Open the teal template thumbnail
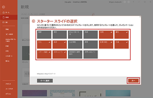The height and width of the screenshot is (98, 153). 118,93
